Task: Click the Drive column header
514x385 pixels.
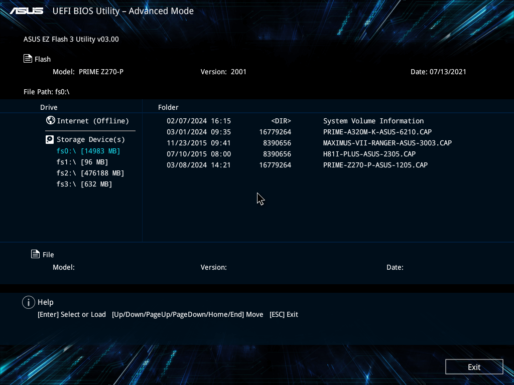Action: pyautogui.click(x=49, y=107)
